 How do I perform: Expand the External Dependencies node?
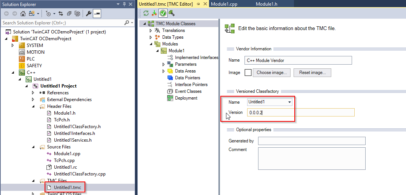coord(33,100)
